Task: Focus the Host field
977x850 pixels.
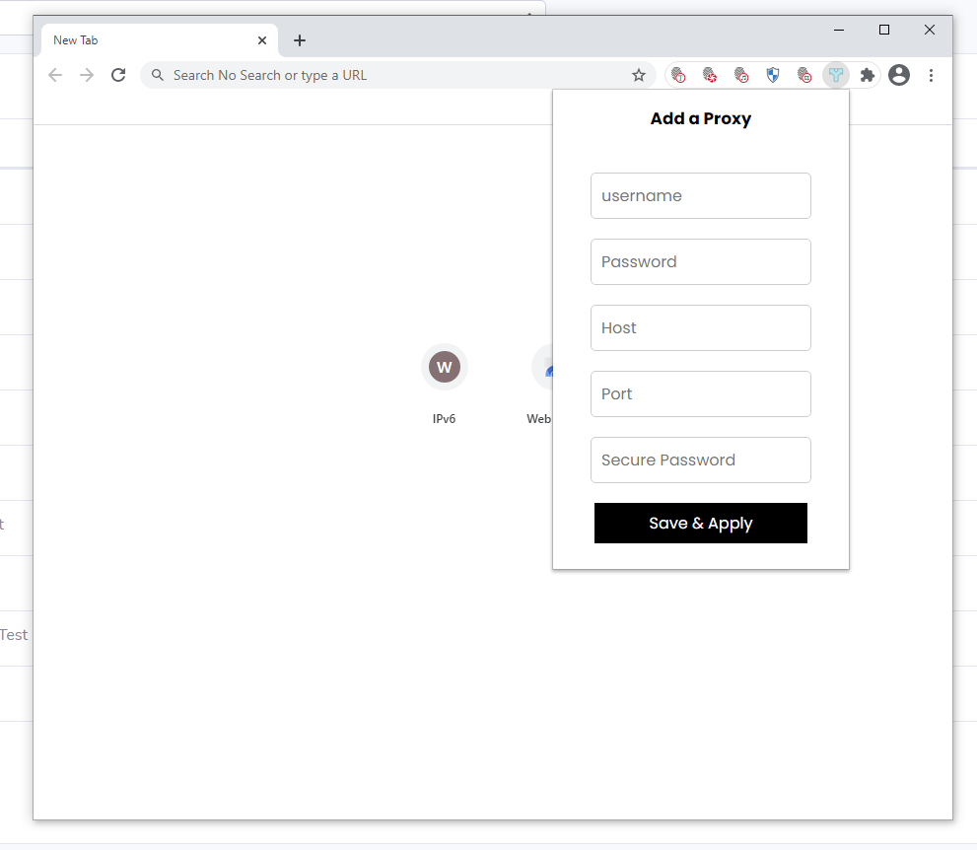Action: coord(700,327)
